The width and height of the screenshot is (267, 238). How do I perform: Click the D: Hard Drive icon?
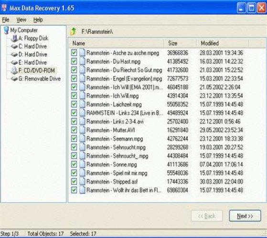pos(14,54)
